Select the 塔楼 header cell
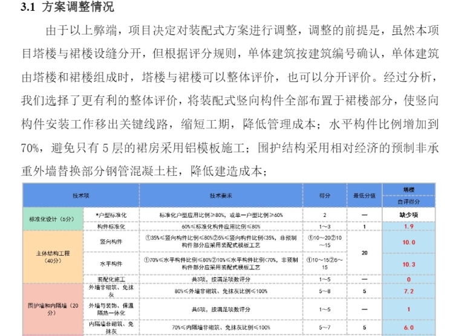Viewport: 450px width, 336px height. [x=409, y=190]
